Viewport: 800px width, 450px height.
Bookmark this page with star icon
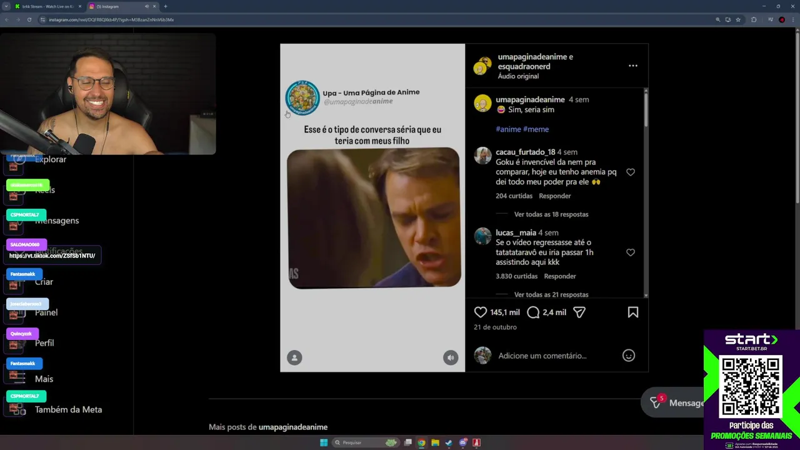point(738,19)
